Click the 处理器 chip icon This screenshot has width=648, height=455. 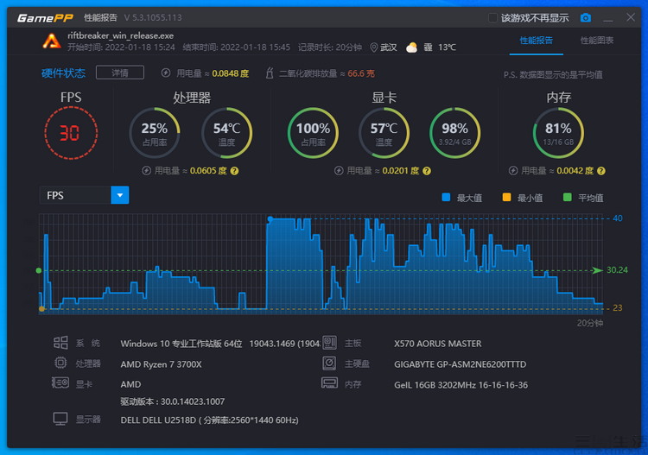[60, 363]
